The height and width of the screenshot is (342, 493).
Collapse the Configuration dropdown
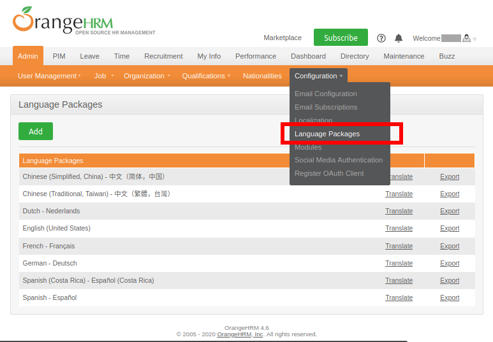point(318,76)
